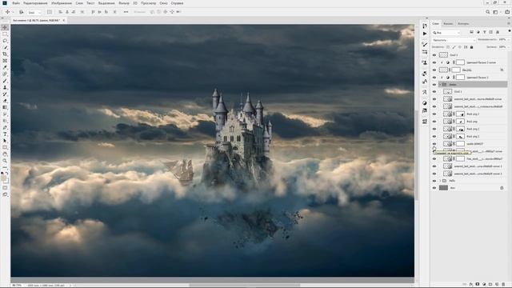The width and height of the screenshot is (512, 288).
Task: Open auto-select Layer/Group dropdown
Action: pyautogui.click(x=34, y=13)
